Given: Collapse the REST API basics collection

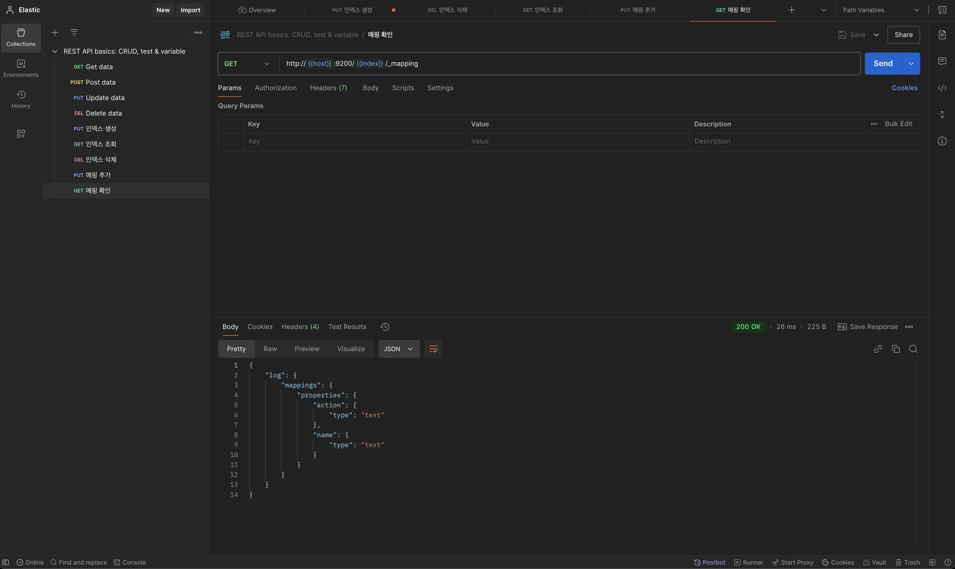Looking at the screenshot, I should pyautogui.click(x=55, y=51).
